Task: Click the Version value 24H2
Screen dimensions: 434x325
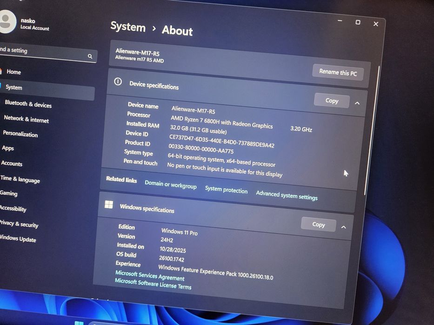Action: (167, 240)
